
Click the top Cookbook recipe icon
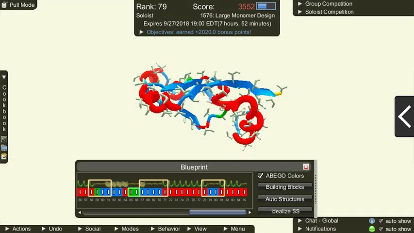(x=4, y=140)
